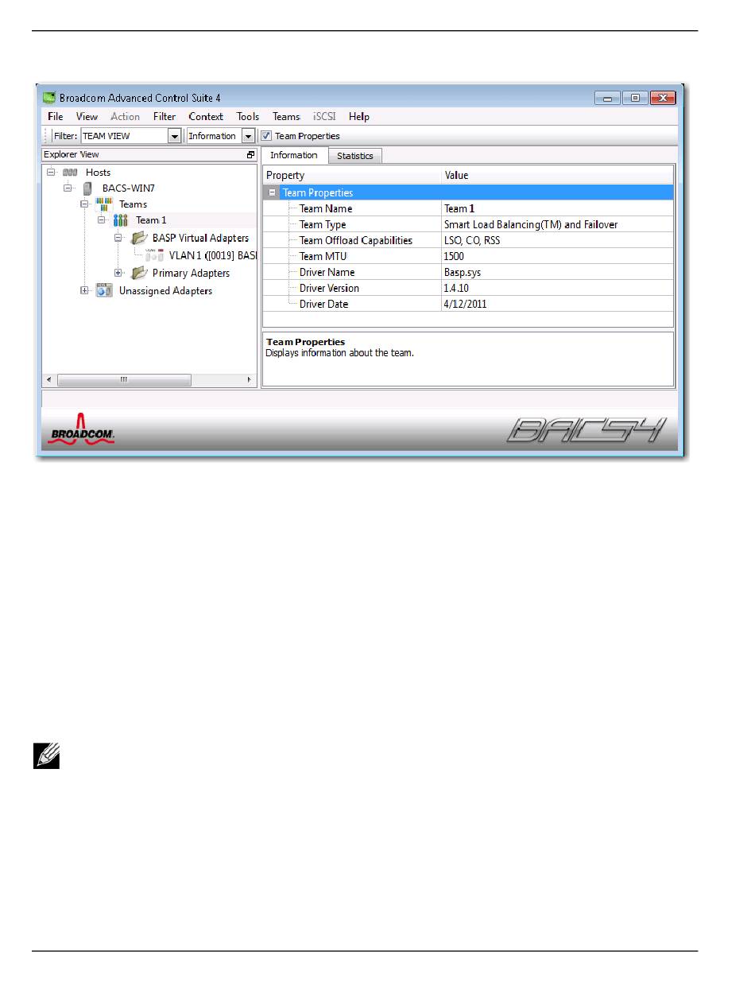Open the Teams menu

pos(286,116)
